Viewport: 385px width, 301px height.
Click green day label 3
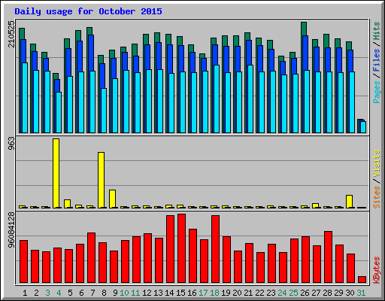(x=47, y=293)
